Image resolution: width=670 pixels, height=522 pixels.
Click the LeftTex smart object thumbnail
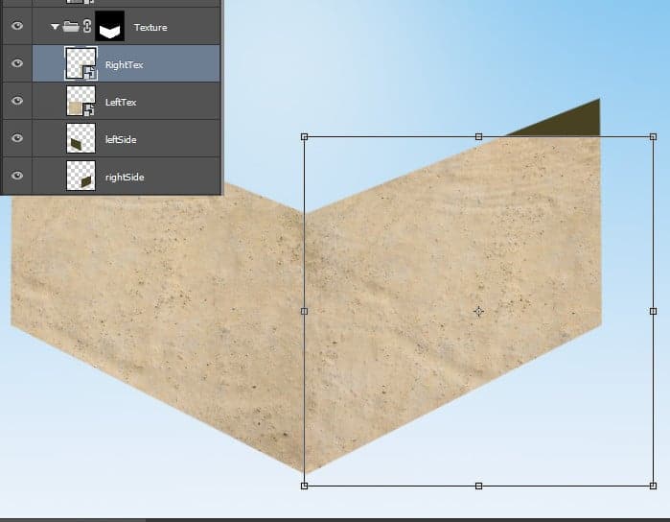pos(81,101)
